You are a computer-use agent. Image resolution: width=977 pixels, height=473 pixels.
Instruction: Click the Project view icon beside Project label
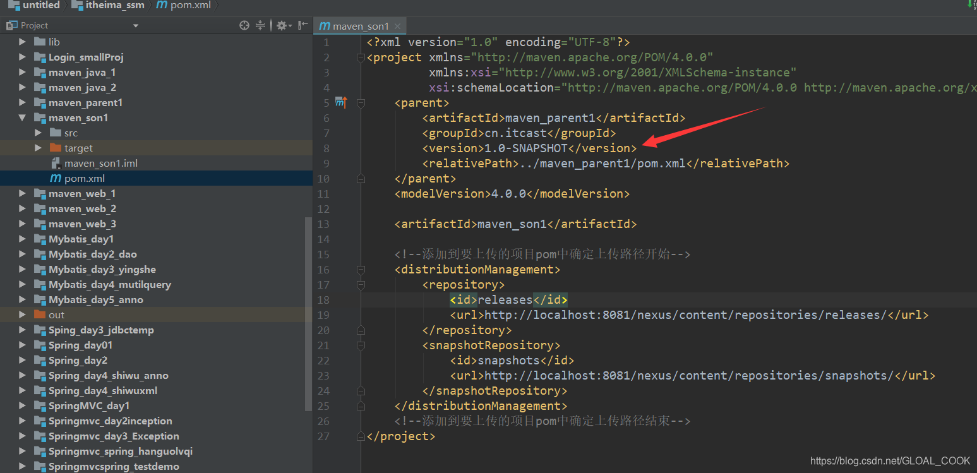(11, 25)
